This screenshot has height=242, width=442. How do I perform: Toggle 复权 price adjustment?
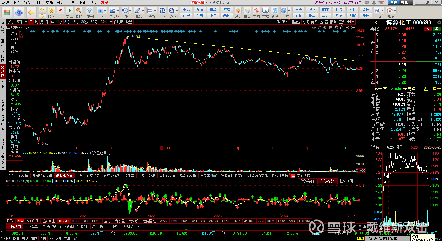[314, 22]
